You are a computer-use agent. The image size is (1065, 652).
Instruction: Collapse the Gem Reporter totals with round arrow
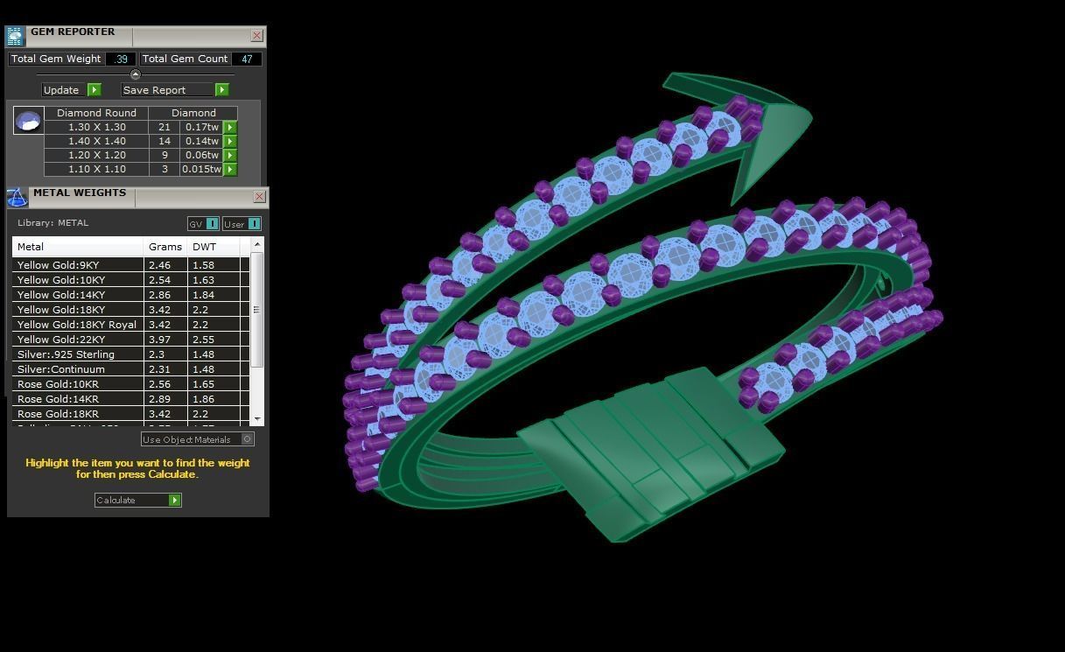click(x=135, y=74)
